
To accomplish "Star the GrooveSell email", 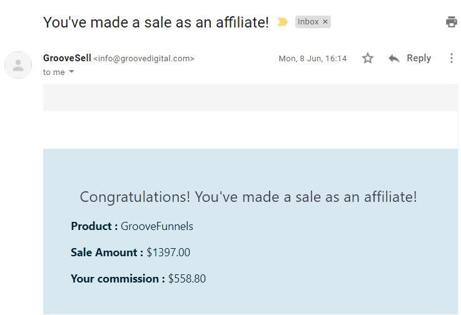I will 368,58.
